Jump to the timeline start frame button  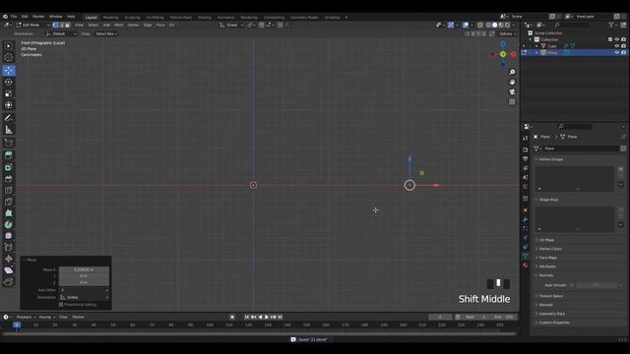pos(247,317)
